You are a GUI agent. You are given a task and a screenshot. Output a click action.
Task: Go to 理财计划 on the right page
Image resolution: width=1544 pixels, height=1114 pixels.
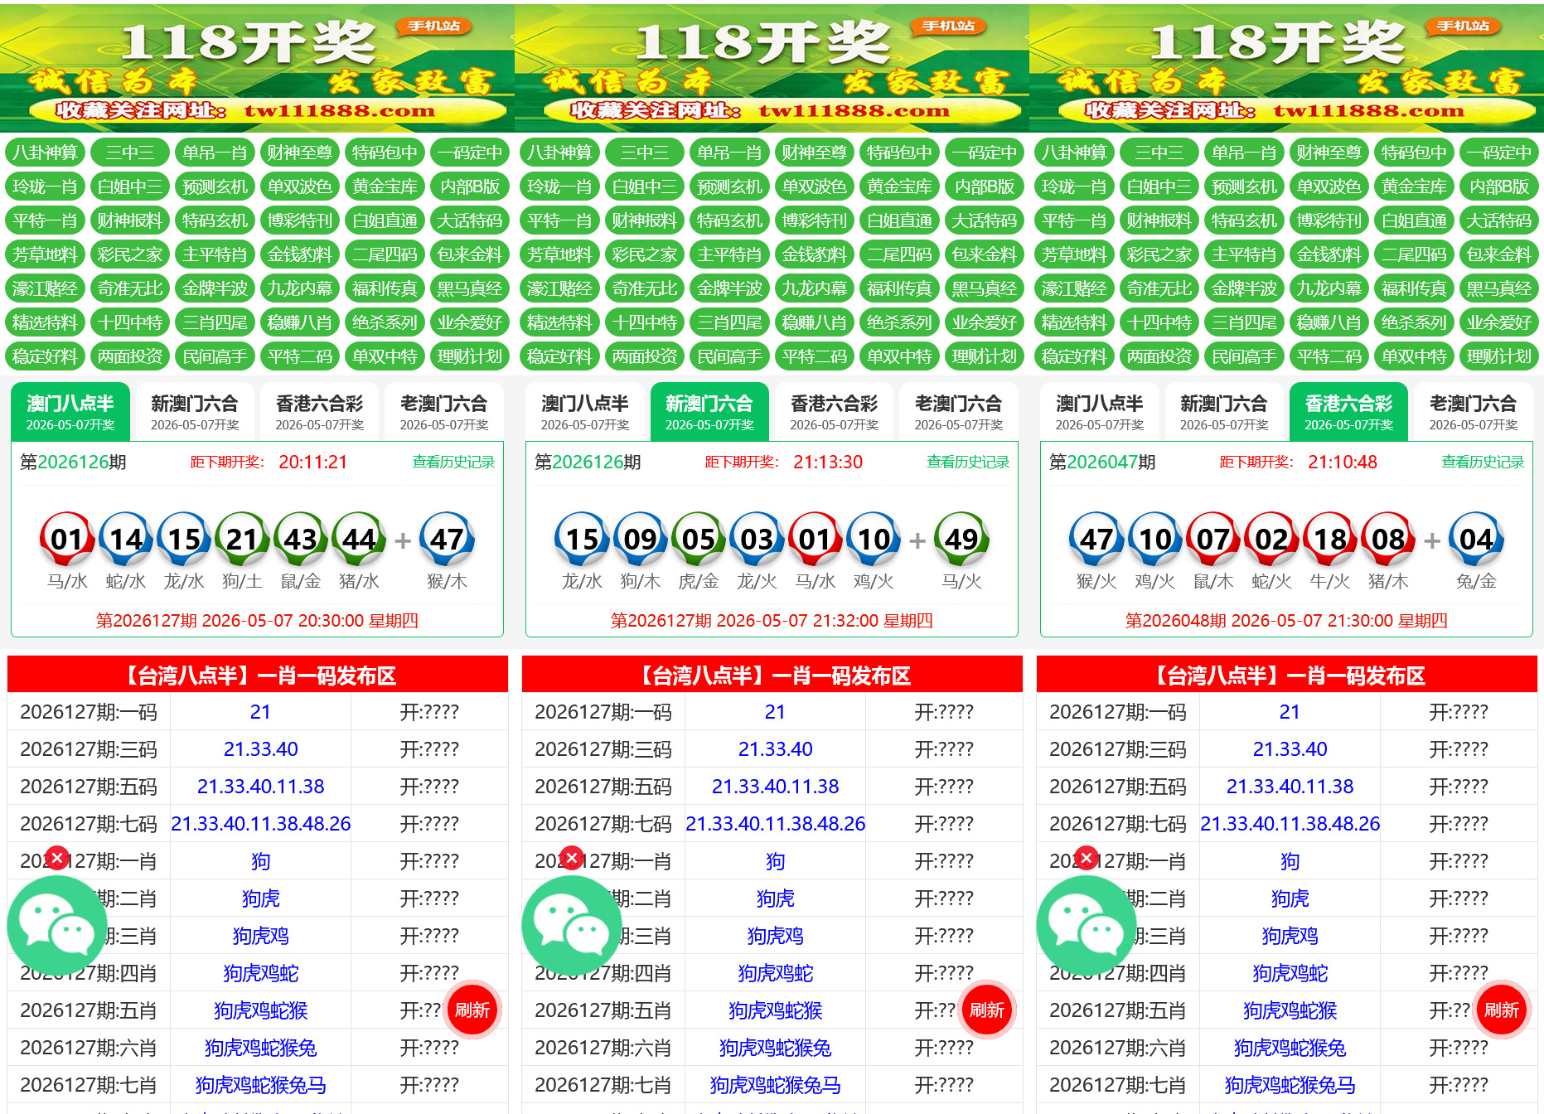pos(1499,356)
